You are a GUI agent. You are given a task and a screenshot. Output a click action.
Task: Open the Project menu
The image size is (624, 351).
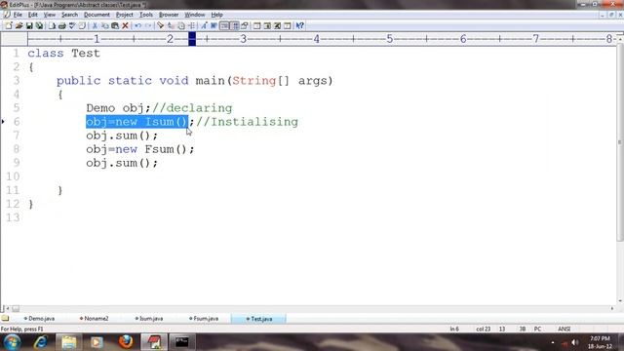tap(125, 15)
